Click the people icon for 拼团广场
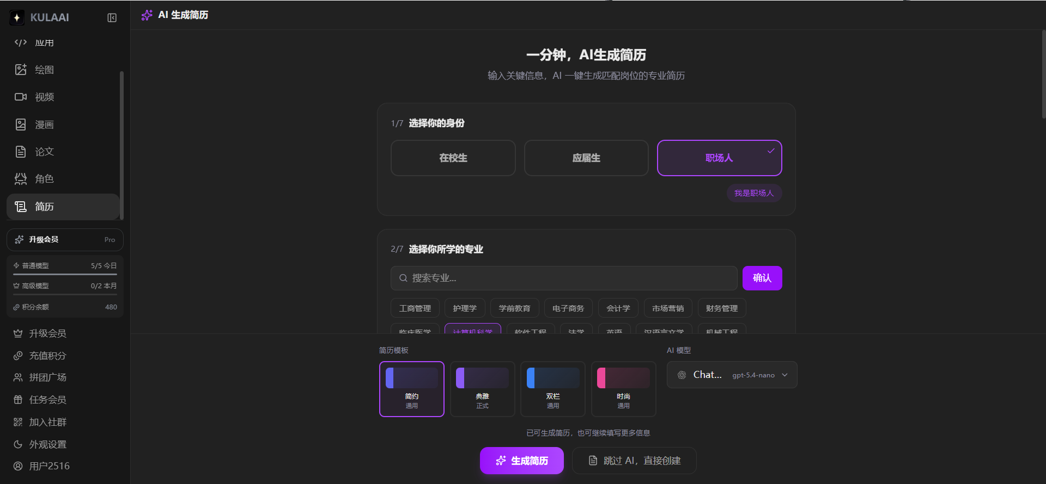This screenshot has height=484, width=1046. point(18,377)
